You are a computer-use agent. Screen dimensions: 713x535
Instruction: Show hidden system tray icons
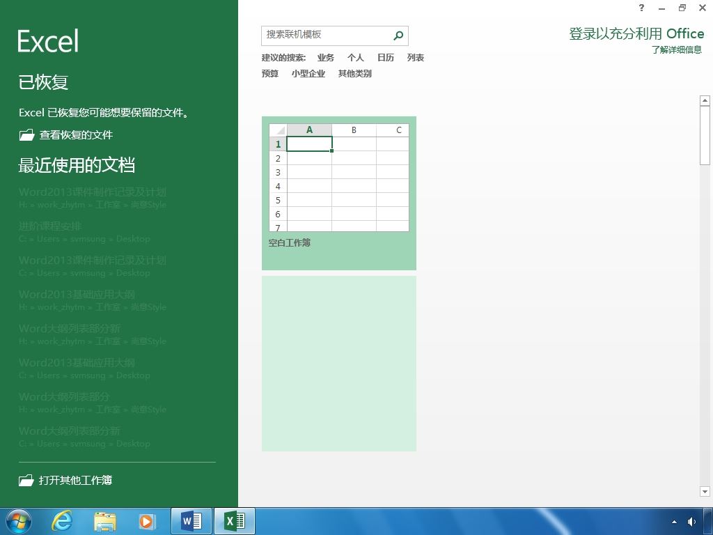tap(674, 522)
